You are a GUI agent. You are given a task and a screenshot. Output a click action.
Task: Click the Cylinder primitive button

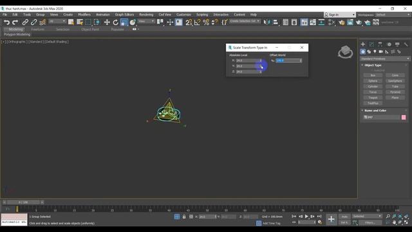point(373,86)
